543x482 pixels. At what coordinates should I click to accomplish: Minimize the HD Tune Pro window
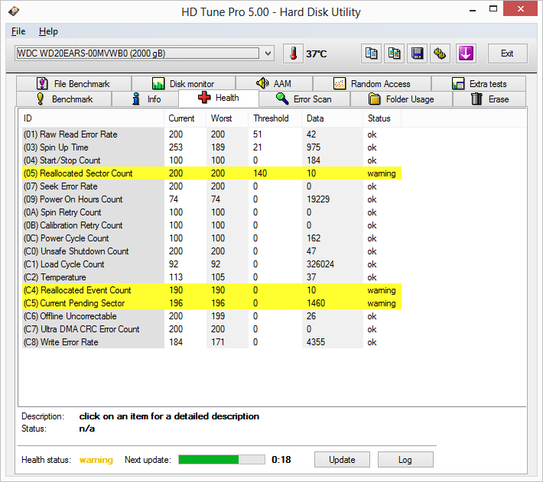(473, 10)
